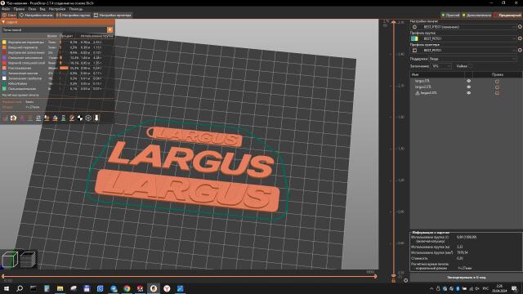Open the printer profile dropdown

[463, 50]
